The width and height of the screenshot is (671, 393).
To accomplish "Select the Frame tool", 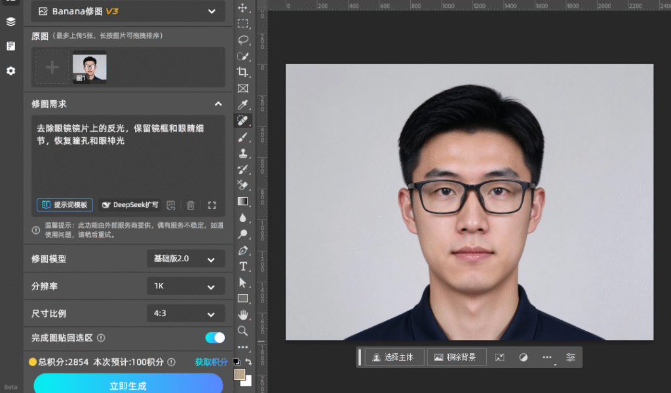I will pyautogui.click(x=242, y=88).
